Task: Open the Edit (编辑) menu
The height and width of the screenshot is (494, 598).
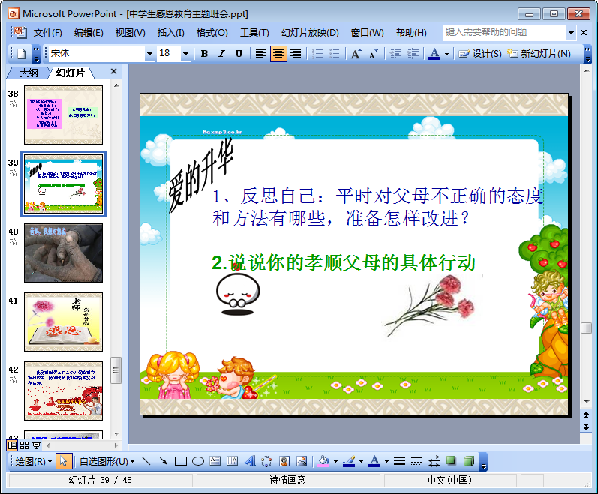Action: pos(88,33)
